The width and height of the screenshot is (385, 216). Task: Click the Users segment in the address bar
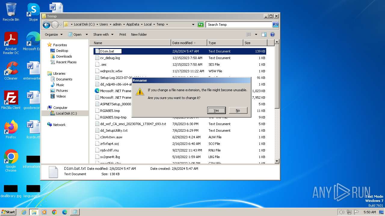(103, 25)
